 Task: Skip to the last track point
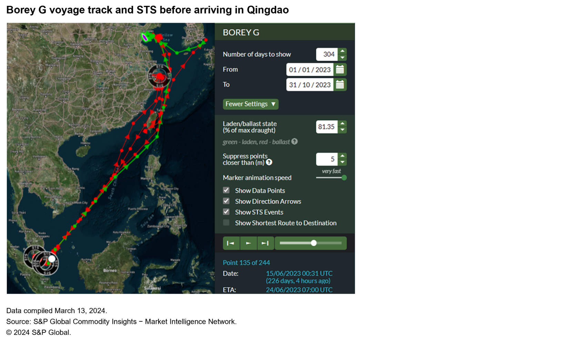[265, 243]
